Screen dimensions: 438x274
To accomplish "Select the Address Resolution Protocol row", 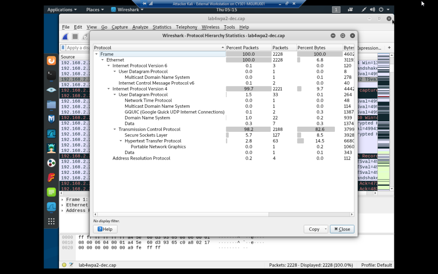I will tap(223, 158).
